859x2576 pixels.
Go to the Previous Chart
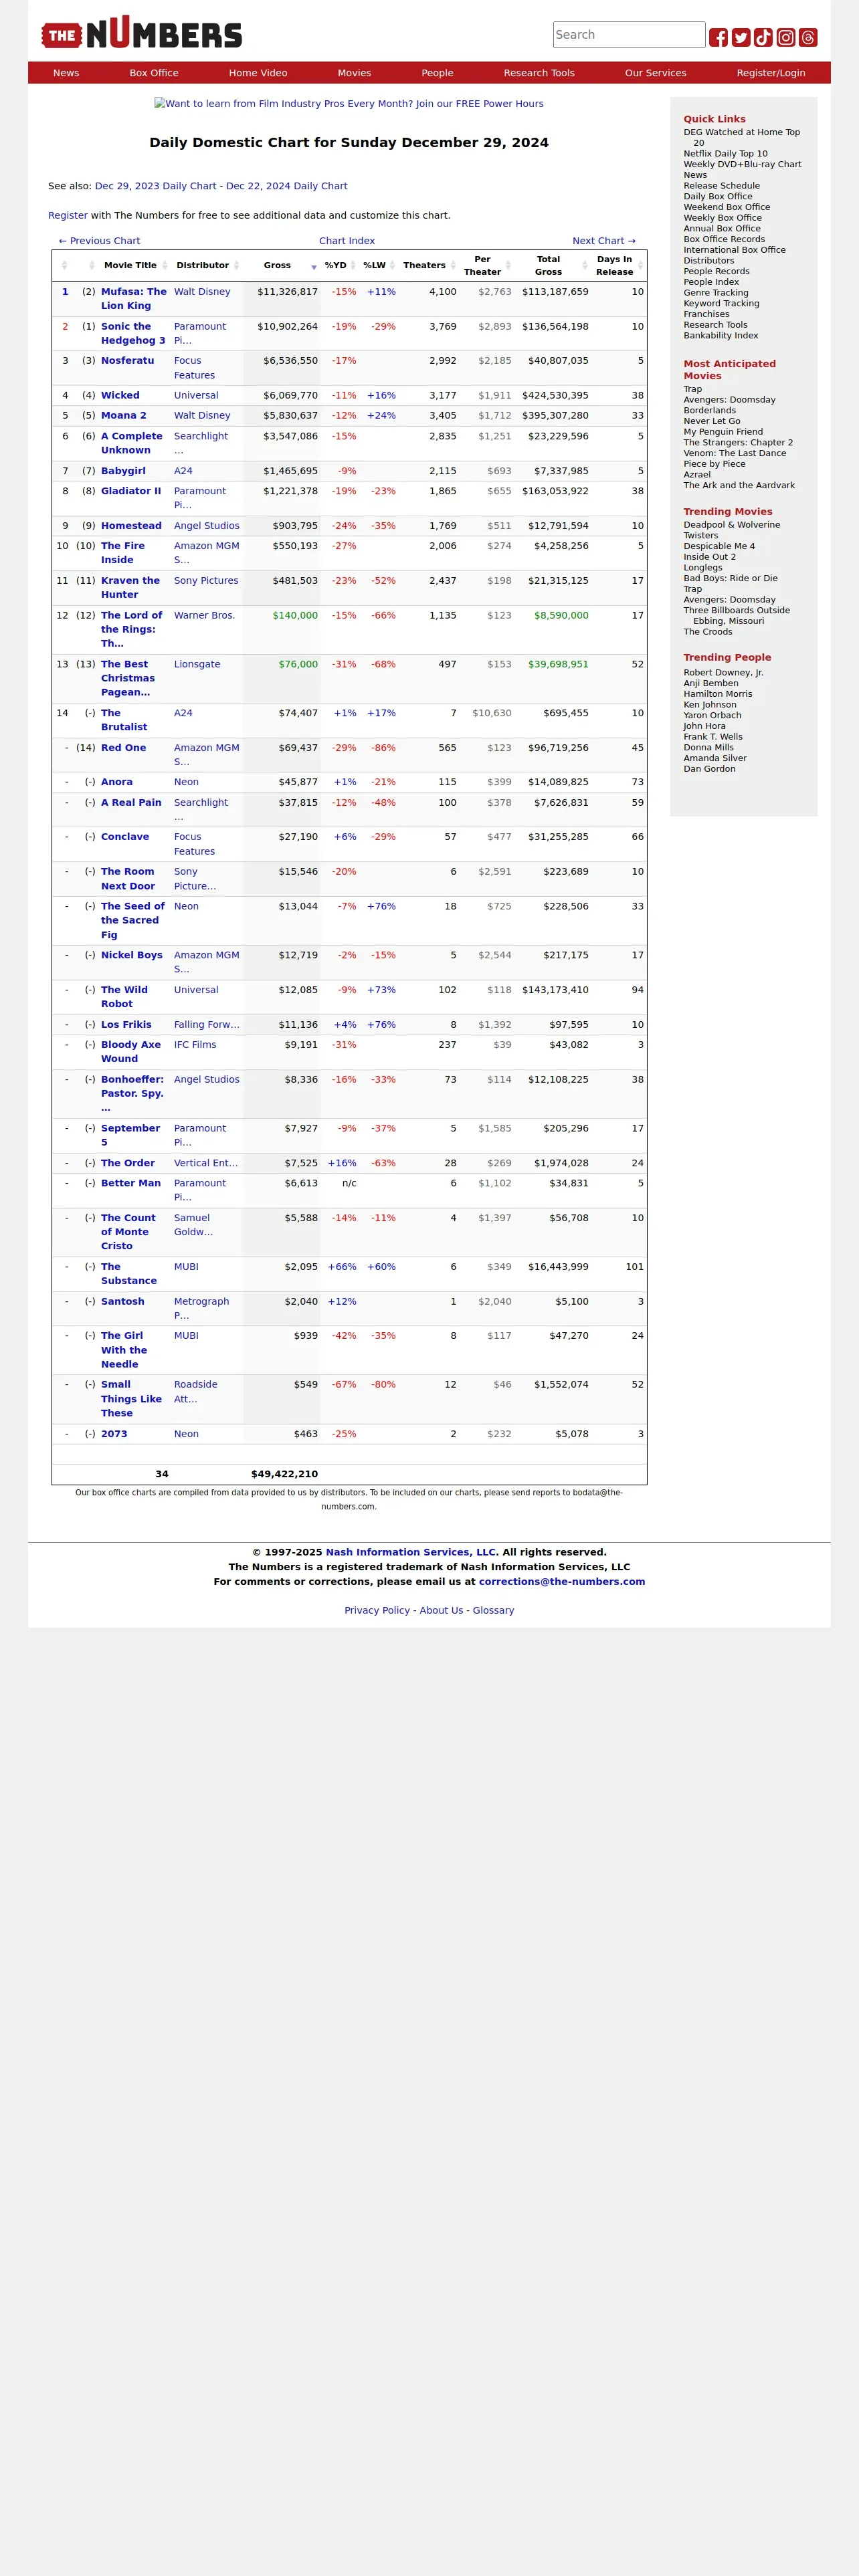pyautogui.click(x=99, y=241)
